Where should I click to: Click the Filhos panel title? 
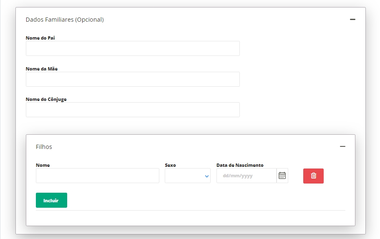44,147
